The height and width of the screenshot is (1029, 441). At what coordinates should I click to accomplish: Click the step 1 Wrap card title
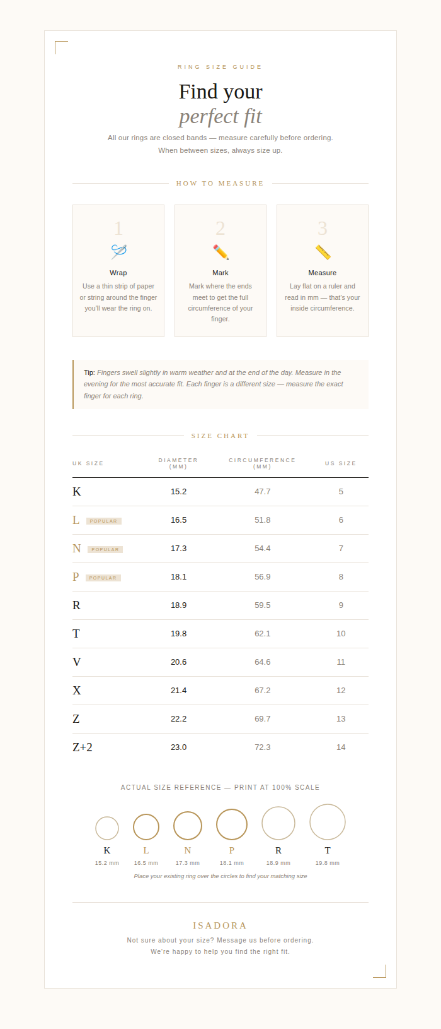(118, 273)
